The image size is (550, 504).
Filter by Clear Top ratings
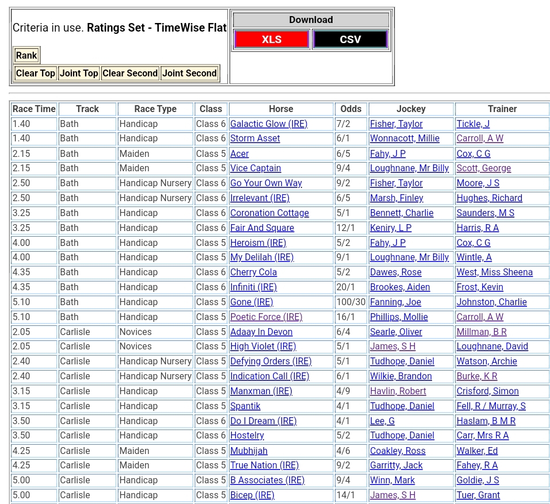pyautogui.click(x=36, y=73)
